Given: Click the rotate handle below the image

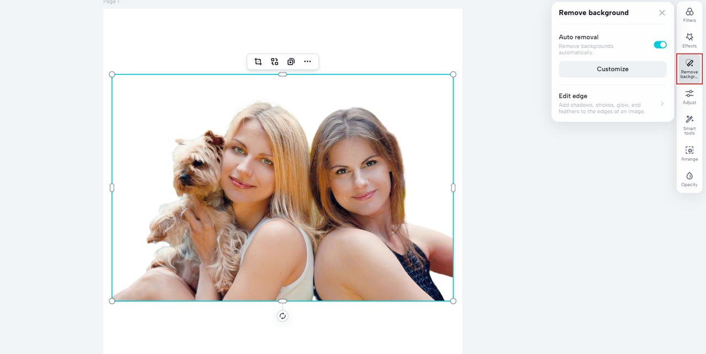Looking at the screenshot, I should pos(282,316).
